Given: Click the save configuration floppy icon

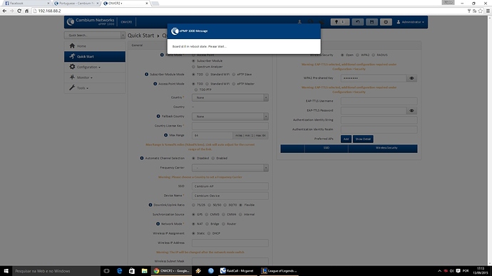Looking at the screenshot, I should [x=371, y=22].
